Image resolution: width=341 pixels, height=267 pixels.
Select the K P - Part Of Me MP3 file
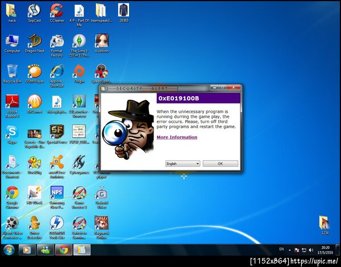pyautogui.click(x=79, y=15)
